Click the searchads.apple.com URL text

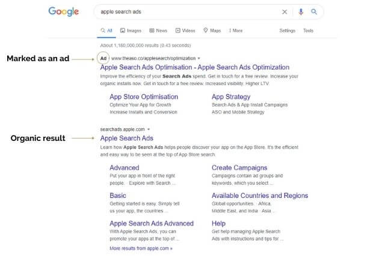(x=122, y=129)
